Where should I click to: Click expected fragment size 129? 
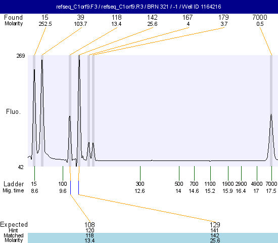tap(215, 225)
